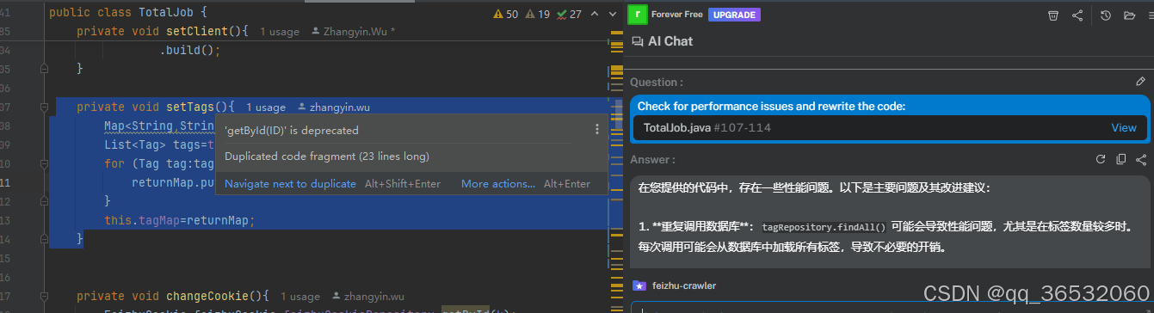The image size is (1154, 313).
Task: Collapse the setTags method fold marker
Action: tap(44, 107)
